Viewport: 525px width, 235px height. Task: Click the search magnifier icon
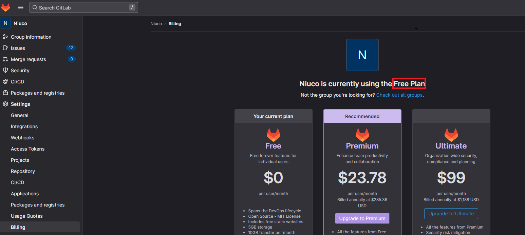point(35,7)
